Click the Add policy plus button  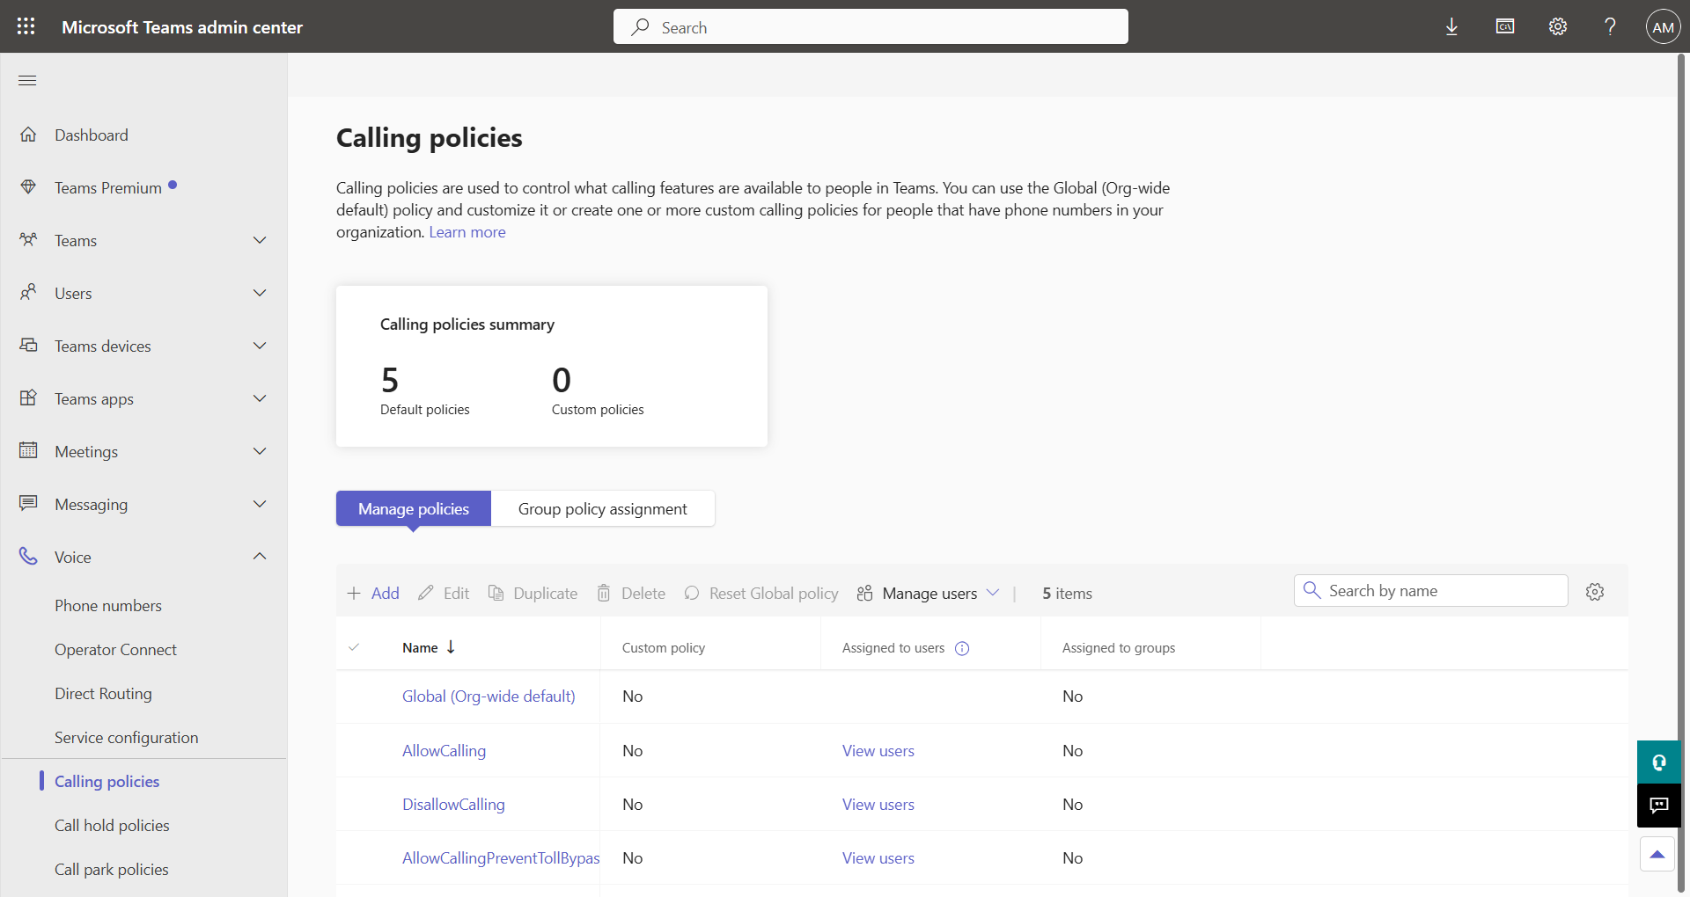[373, 594]
